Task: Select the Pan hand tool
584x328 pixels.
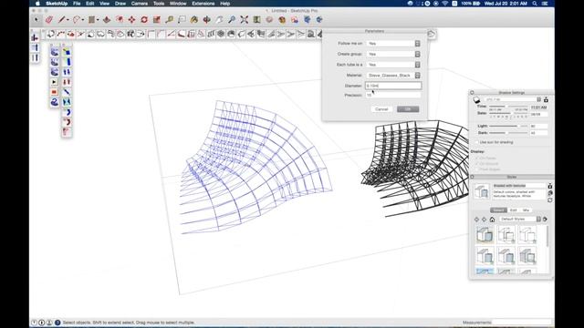Action: (x=219, y=19)
